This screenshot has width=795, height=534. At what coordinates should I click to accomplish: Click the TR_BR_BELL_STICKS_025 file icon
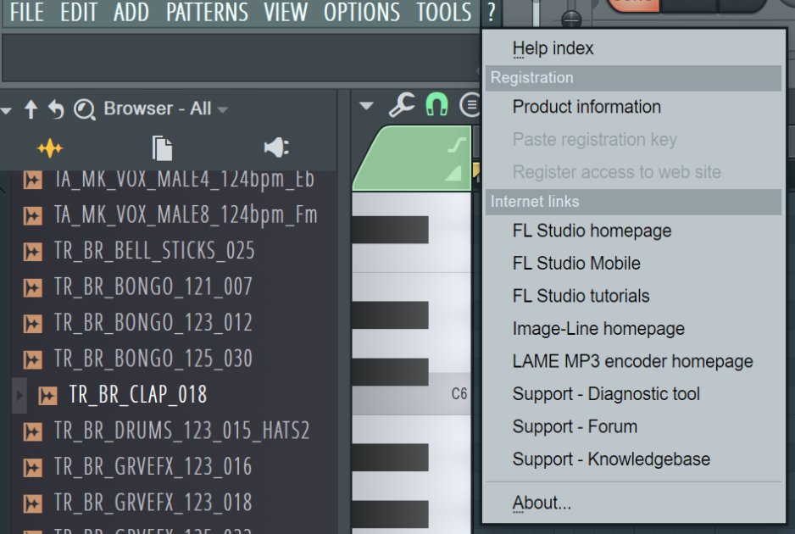point(32,252)
